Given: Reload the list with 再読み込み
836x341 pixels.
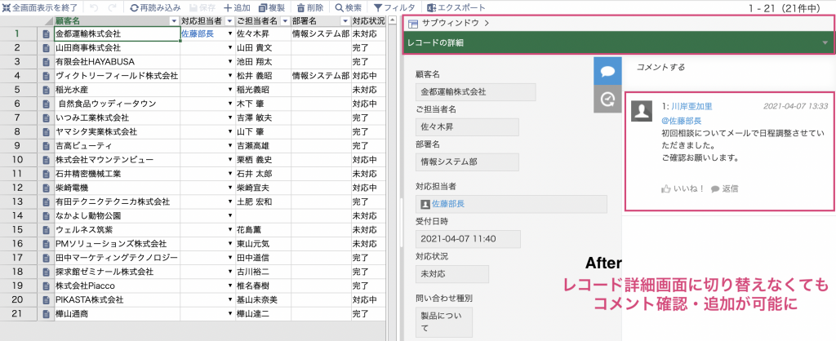Looking at the screenshot, I should [156, 8].
